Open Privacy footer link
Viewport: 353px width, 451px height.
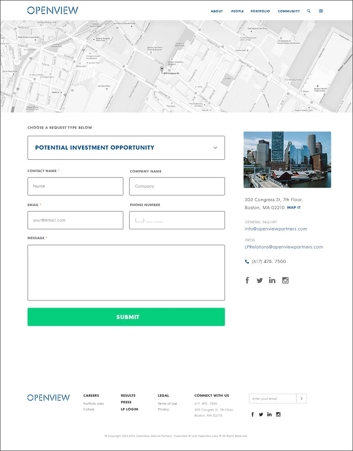click(163, 409)
